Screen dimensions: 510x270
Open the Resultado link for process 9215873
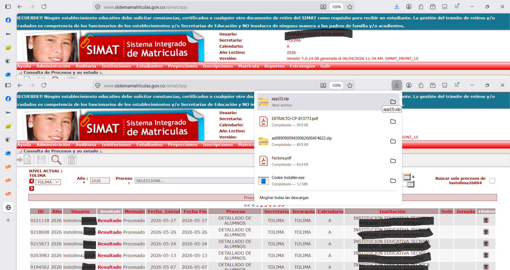point(109,244)
